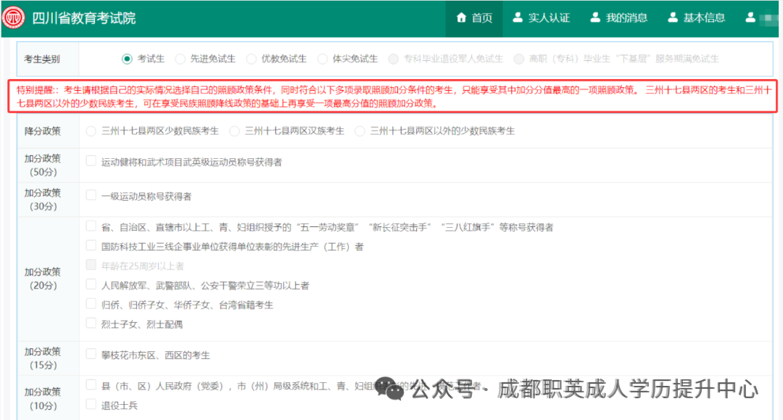This screenshot has width=783, height=420.
Task: Check 年龄在25周岁以上者 checkbox
Action: [x=91, y=265]
